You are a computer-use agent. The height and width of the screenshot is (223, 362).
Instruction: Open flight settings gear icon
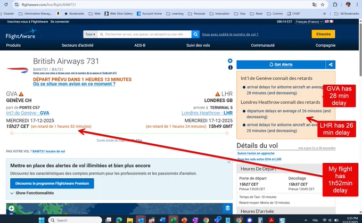click(230, 61)
